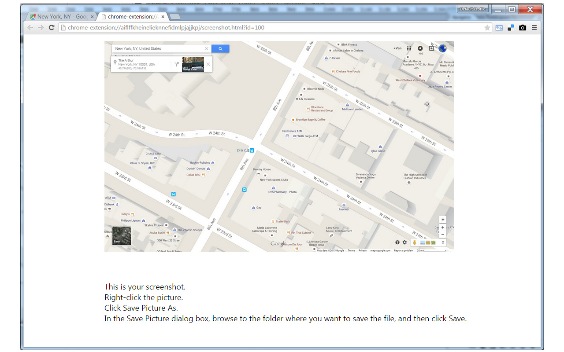Click the notifications bell icon in the map

[x=420, y=48]
